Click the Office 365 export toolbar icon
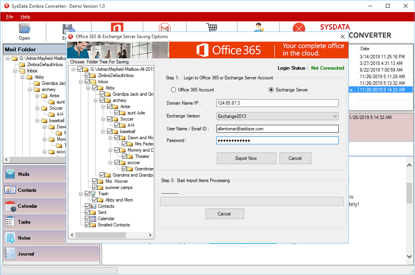This screenshot has width=415, height=275. (117, 28)
